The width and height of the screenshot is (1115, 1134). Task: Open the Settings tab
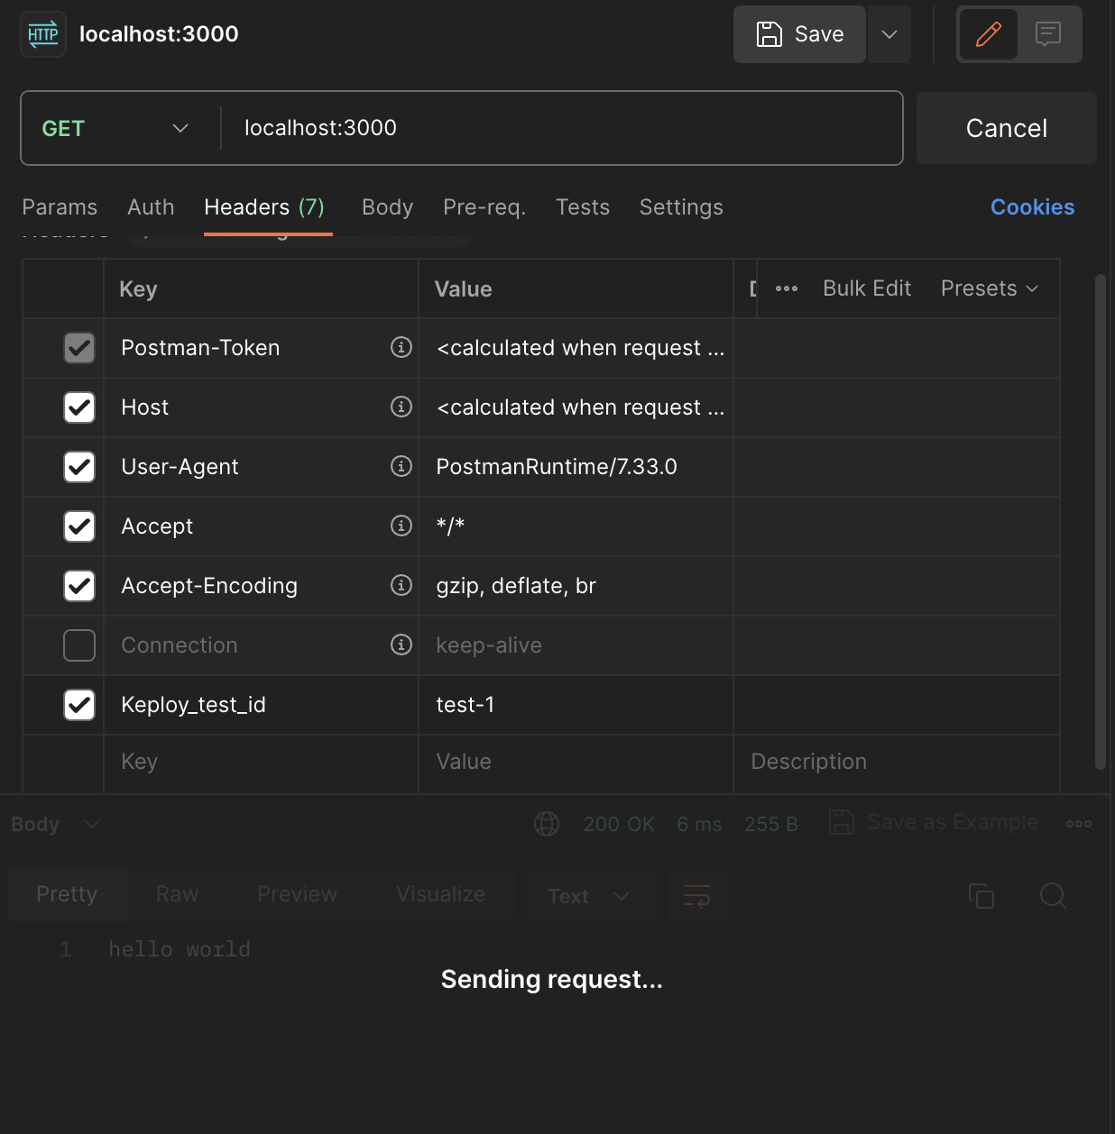click(680, 206)
